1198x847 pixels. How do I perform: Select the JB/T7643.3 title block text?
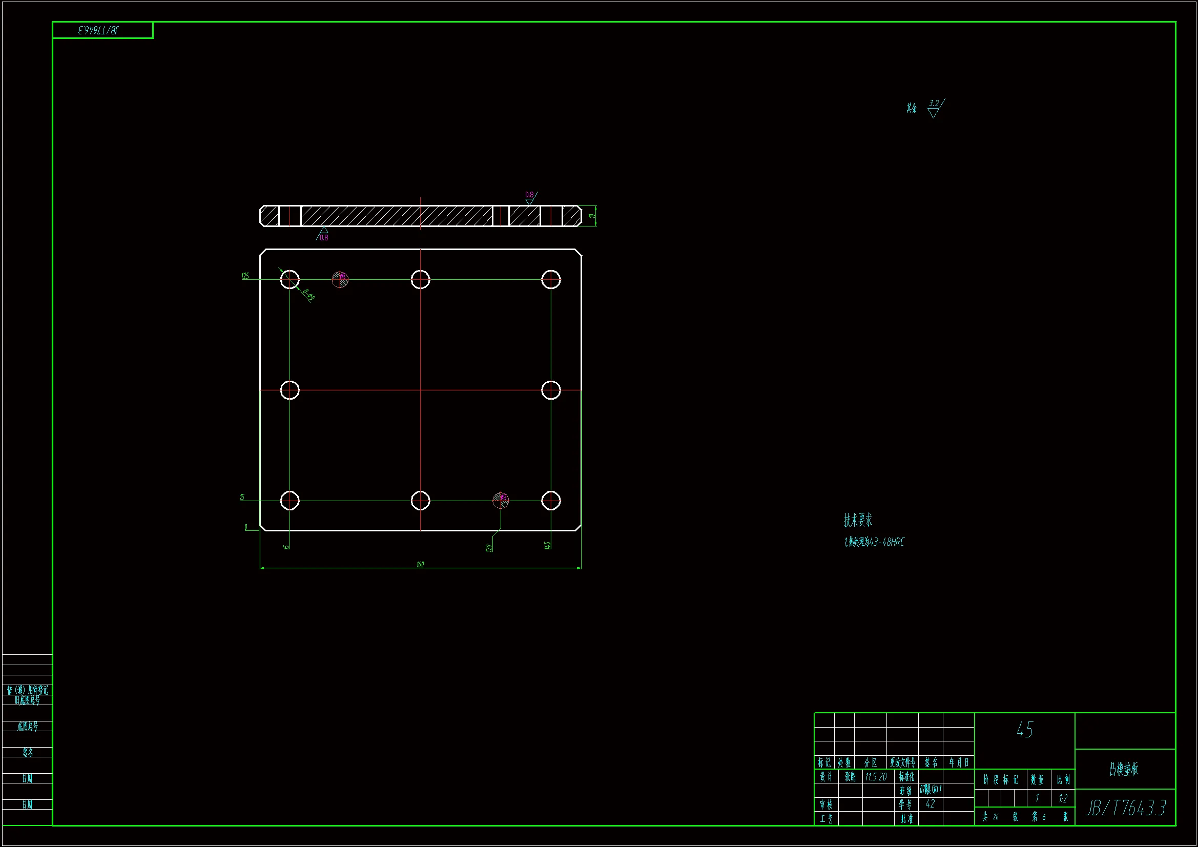pos(1125,809)
